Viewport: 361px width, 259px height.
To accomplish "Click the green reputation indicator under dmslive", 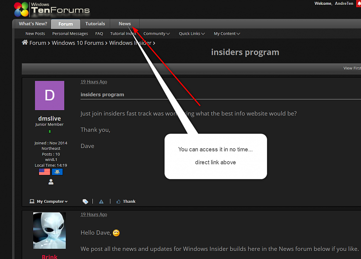I will [x=50, y=132].
